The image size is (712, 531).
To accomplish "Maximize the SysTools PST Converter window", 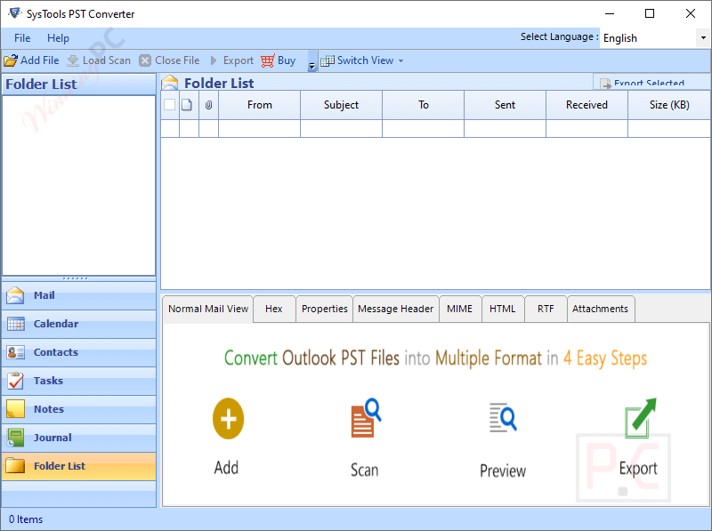I will (x=650, y=13).
